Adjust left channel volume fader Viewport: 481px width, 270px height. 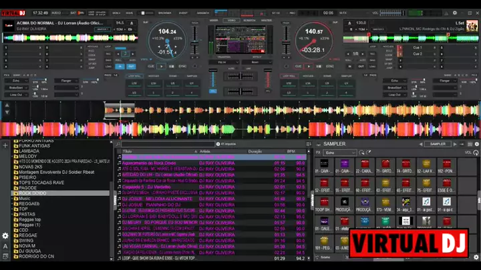(x=213, y=71)
